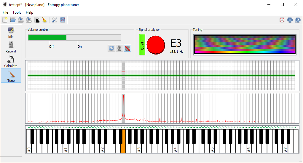Click the red signal indicator circle
Screen dimensions: 303x163
point(156,45)
